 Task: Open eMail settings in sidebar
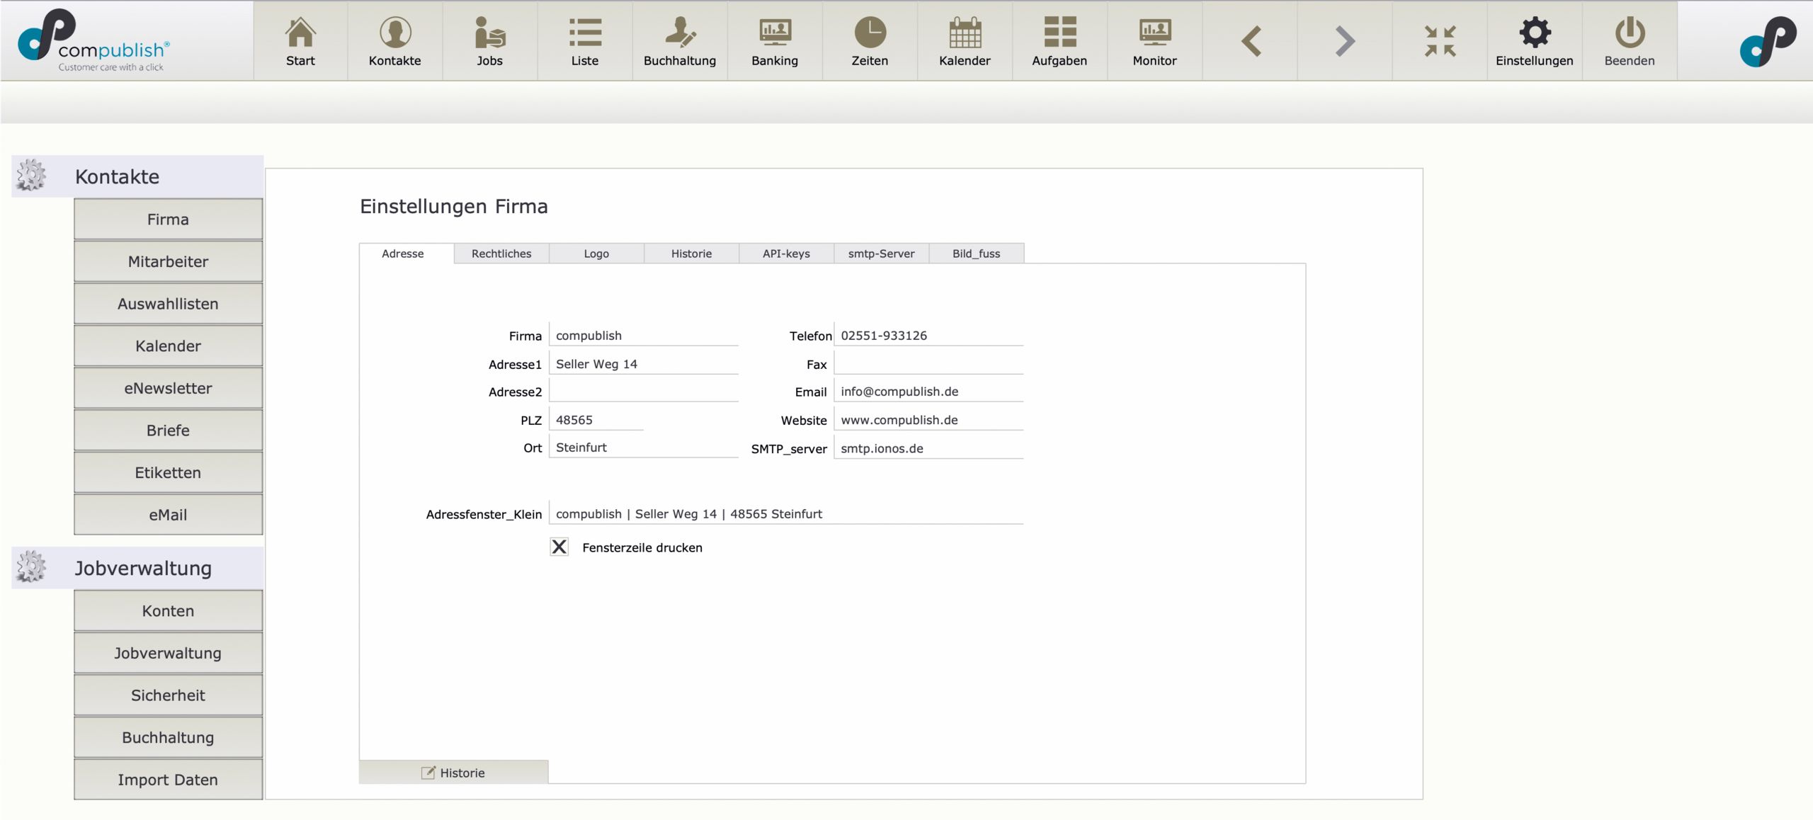(168, 515)
